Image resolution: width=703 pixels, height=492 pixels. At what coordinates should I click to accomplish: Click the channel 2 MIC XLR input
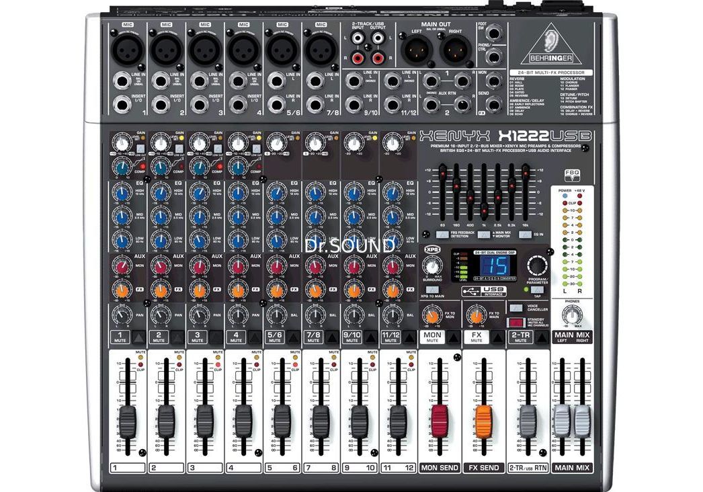tap(167, 49)
